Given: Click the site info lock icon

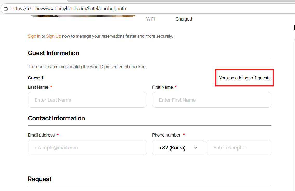Looking at the screenshot, I should (x=6, y=9).
